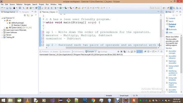
Task: Switch to the highlighted Java perspective icon
Action: click(171, 8)
